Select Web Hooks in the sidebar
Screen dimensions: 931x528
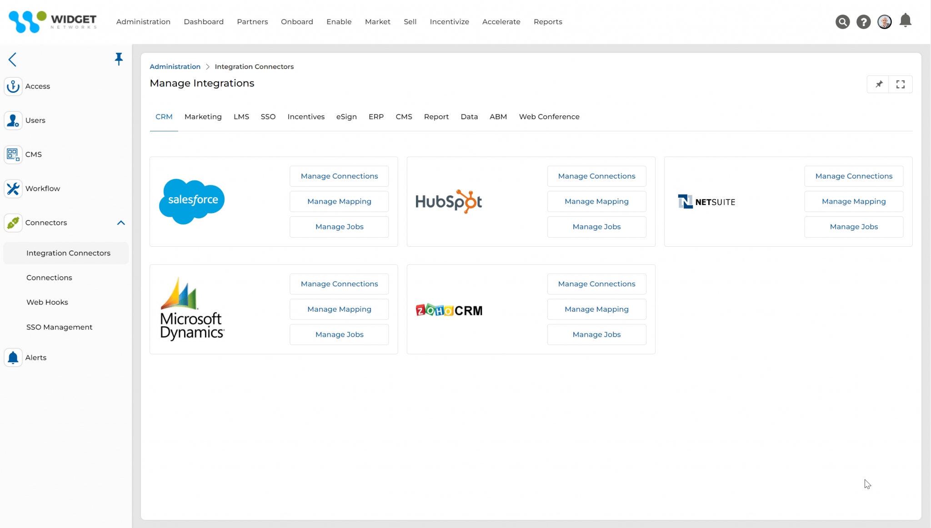pos(47,302)
